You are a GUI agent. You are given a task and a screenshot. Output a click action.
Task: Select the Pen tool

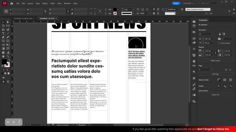[x=3, y=37]
